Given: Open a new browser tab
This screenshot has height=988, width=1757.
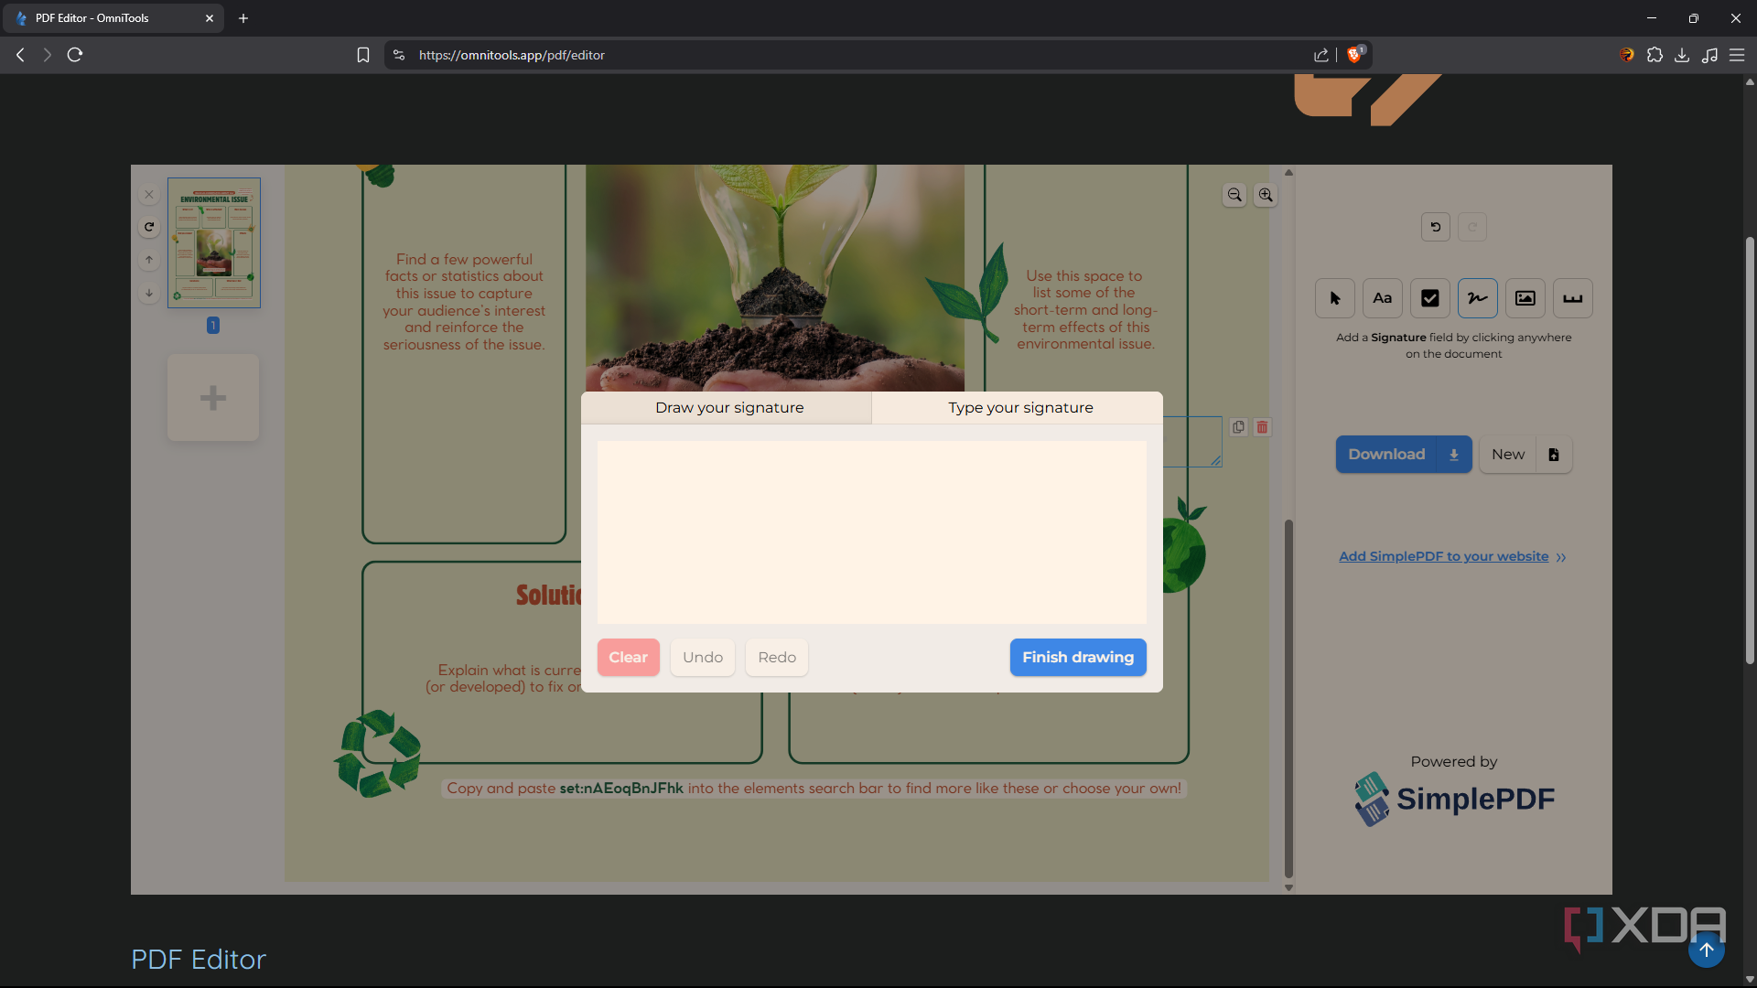Looking at the screenshot, I should (243, 18).
